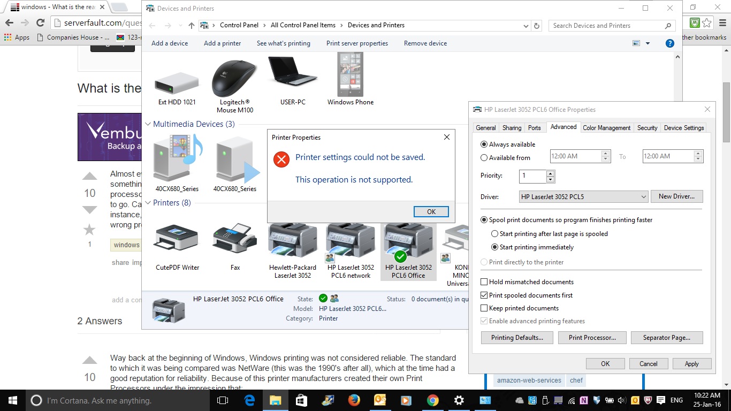
Task: Refresh the Devices and Printers address bar
Action: 537,26
